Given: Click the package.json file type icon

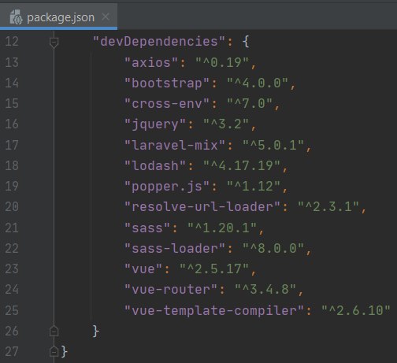Looking at the screenshot, I should [x=16, y=17].
